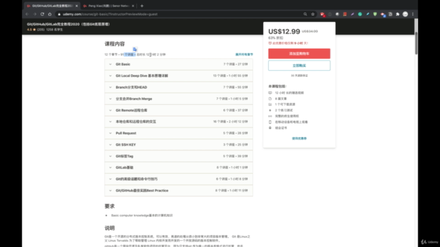Click the US$12.99 price text

(x=284, y=32)
